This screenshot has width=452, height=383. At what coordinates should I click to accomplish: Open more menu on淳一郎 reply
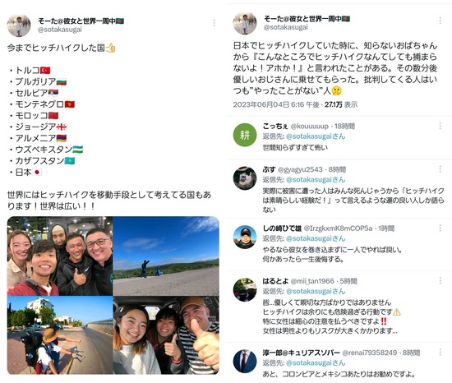(x=440, y=352)
